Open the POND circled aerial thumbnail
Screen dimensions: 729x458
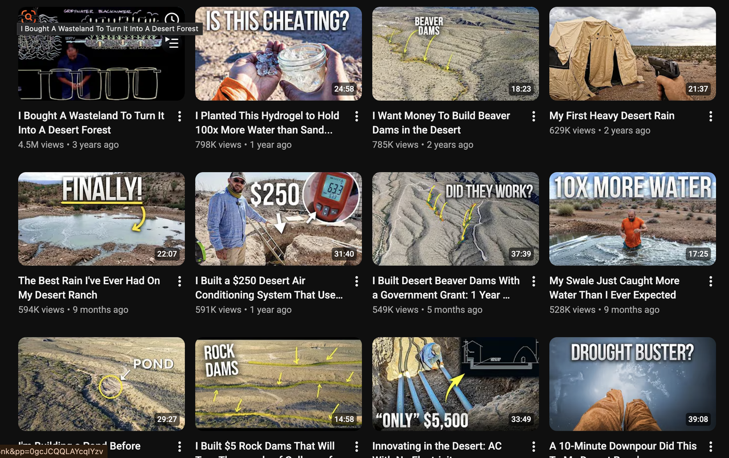pyautogui.click(x=101, y=384)
